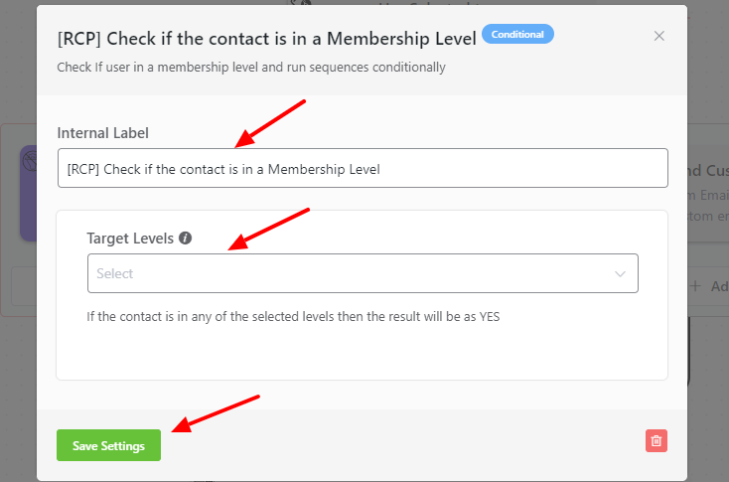This screenshot has width=729, height=482.
Task: Click the Target Levels label
Action: coord(130,239)
